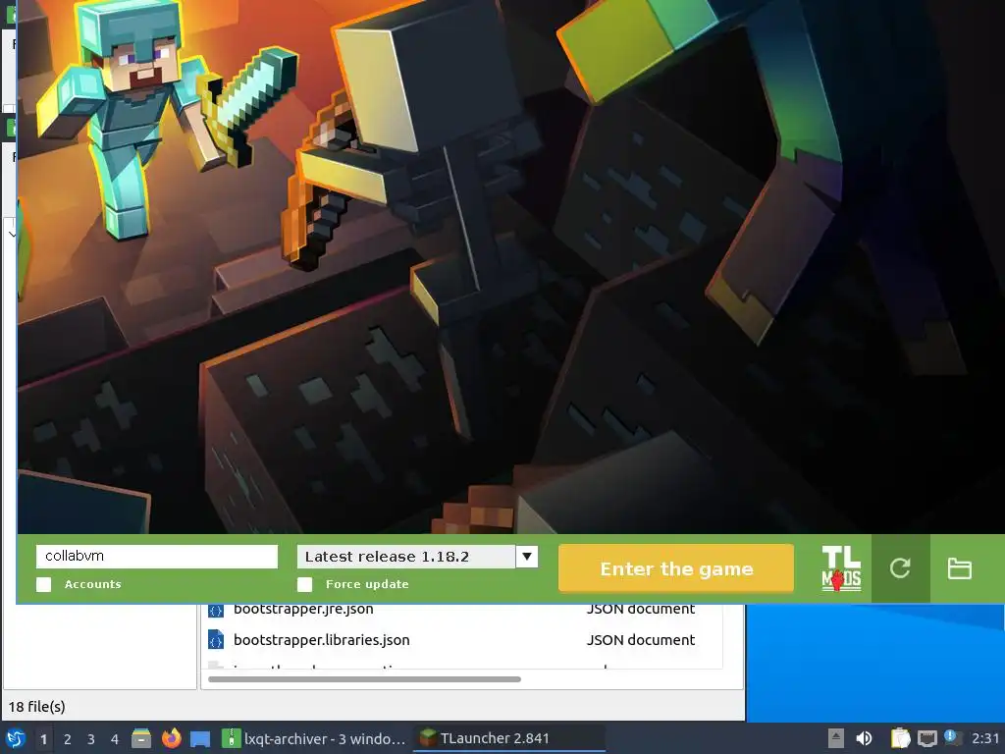Image resolution: width=1005 pixels, height=754 pixels.
Task: Click the network status tray icon
Action: (926, 738)
